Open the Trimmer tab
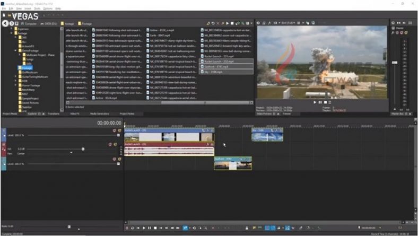The width and height of the screenshot is (418, 236). click(286, 113)
